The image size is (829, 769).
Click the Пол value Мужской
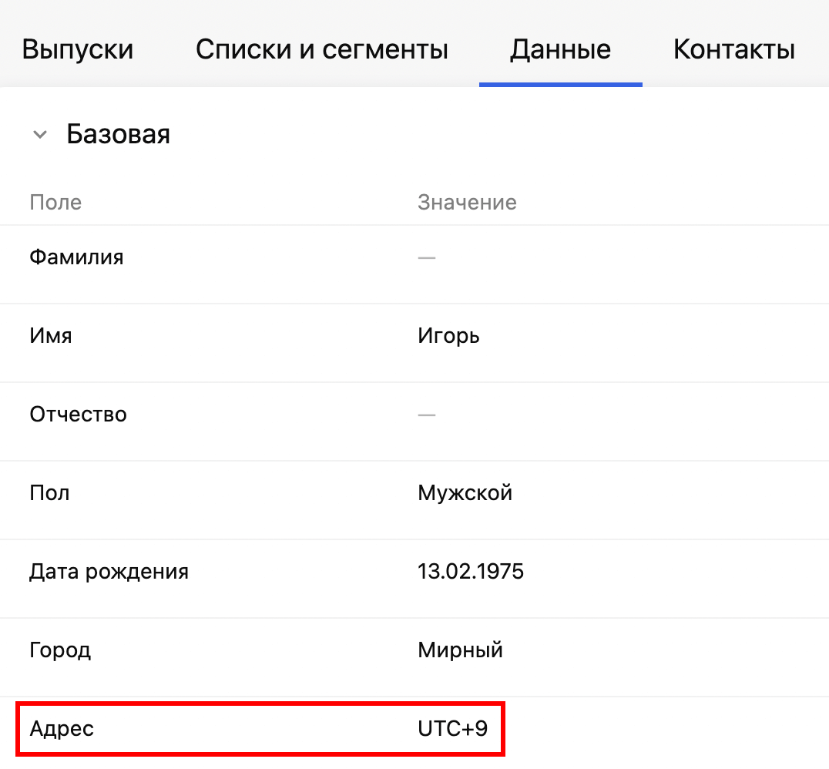465,493
